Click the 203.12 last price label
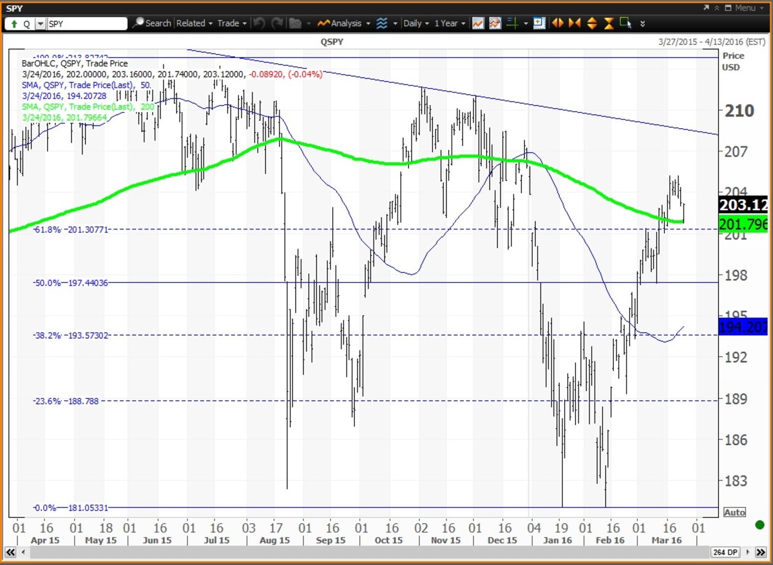 click(745, 206)
